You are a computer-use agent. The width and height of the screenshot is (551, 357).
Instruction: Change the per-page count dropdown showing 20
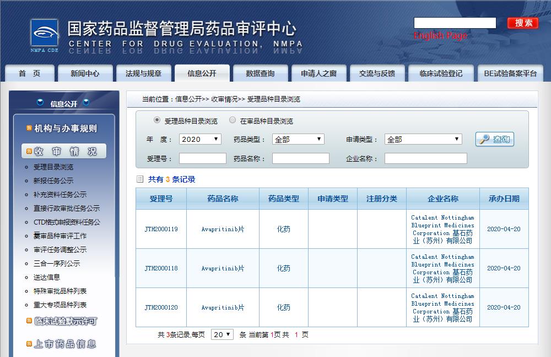click(222, 334)
